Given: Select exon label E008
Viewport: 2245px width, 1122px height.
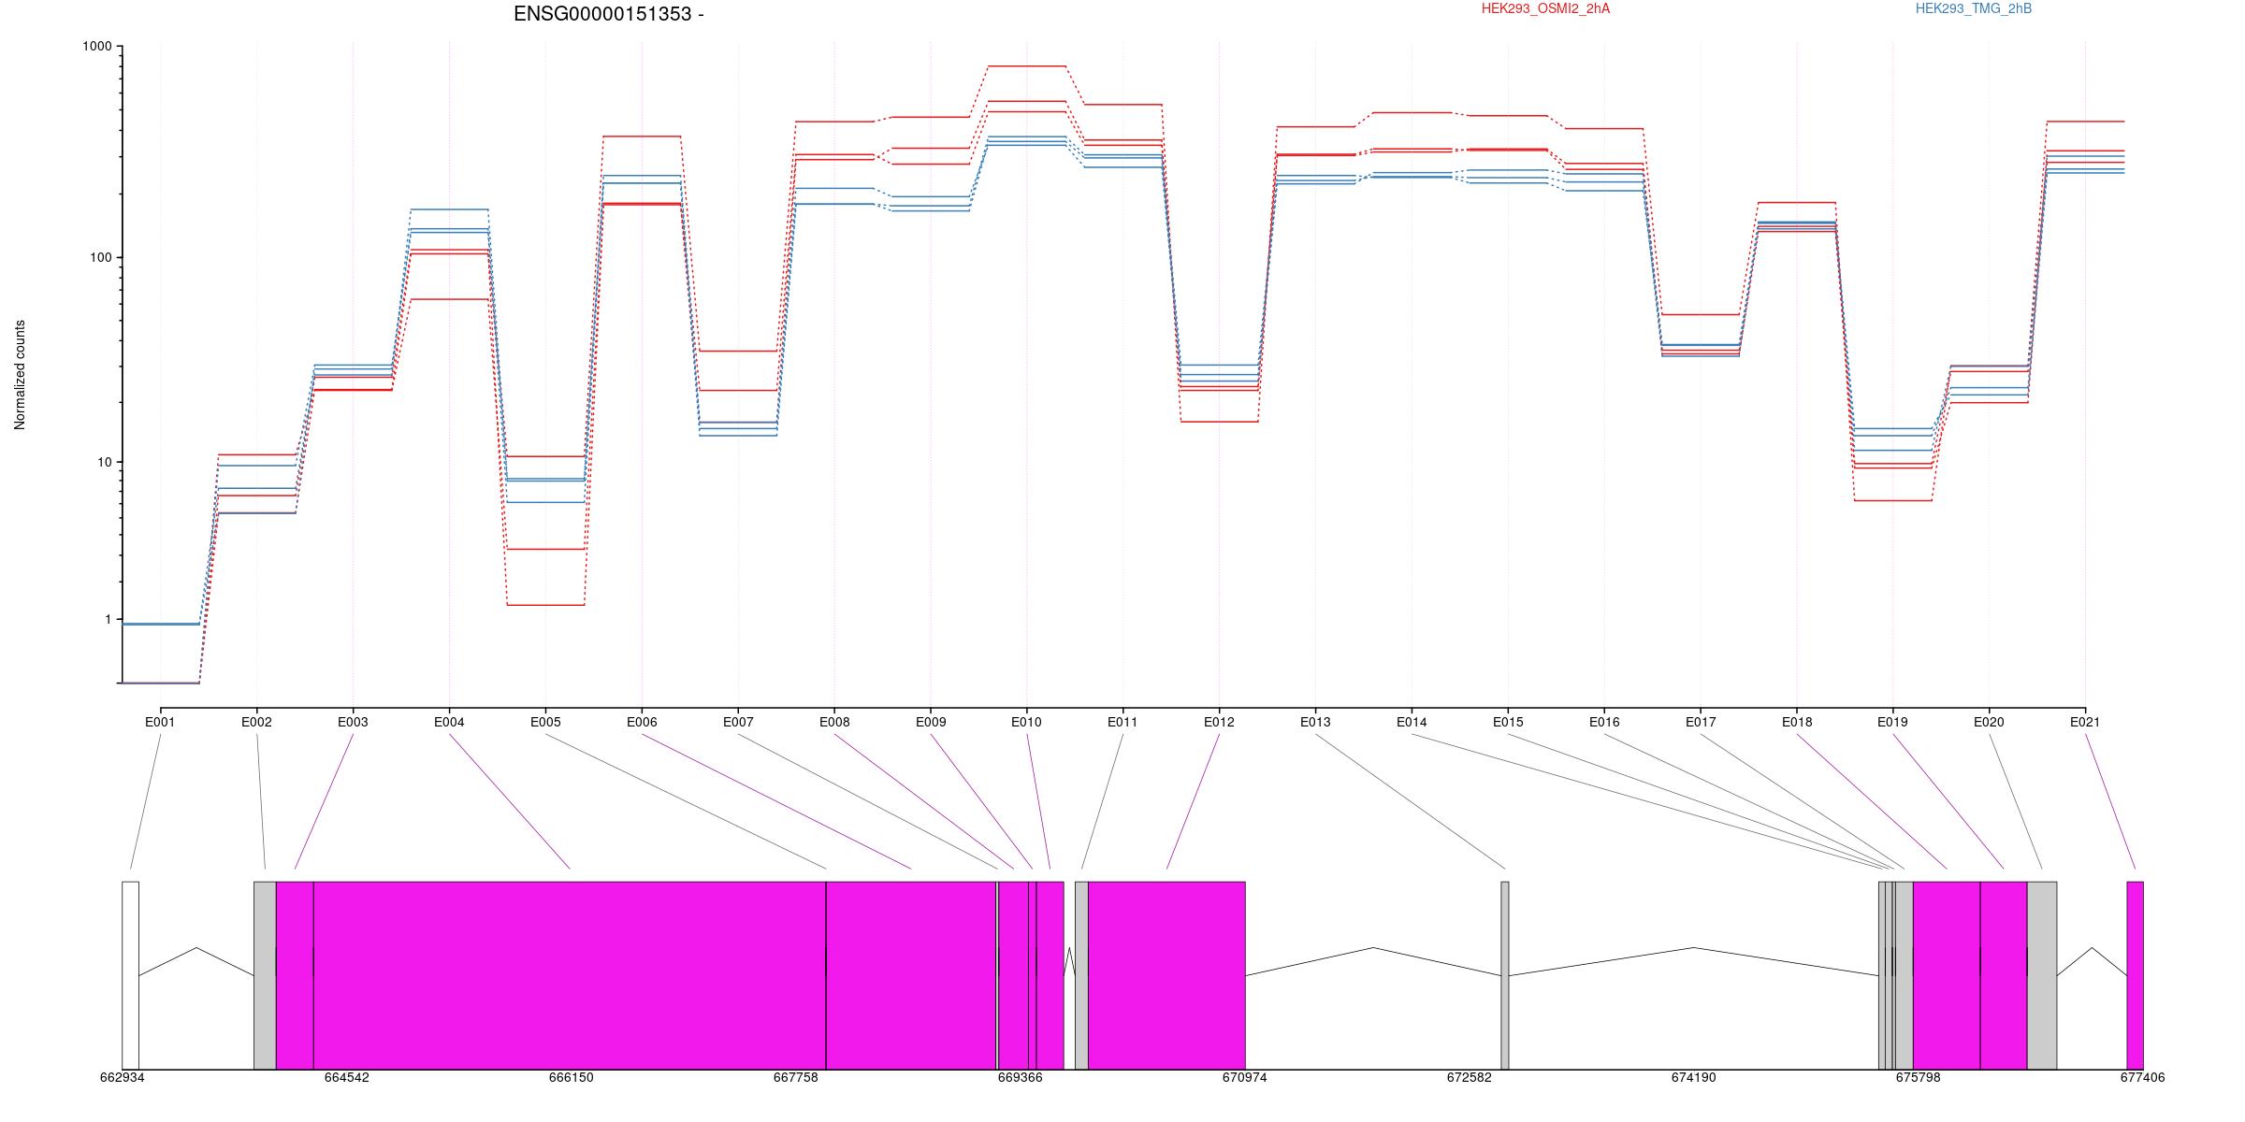Looking at the screenshot, I should (834, 722).
